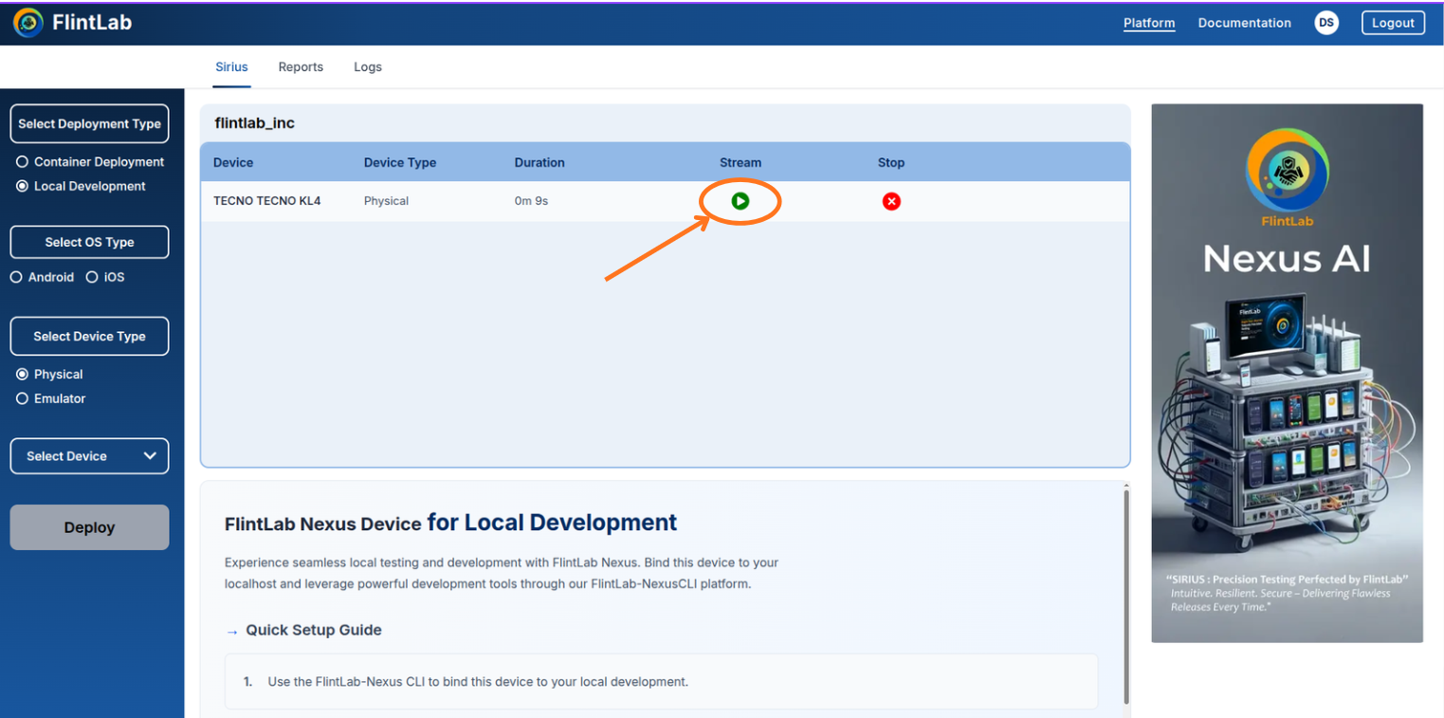
Task: Stop the TECNO TECNO KL4 session
Action: tap(891, 201)
